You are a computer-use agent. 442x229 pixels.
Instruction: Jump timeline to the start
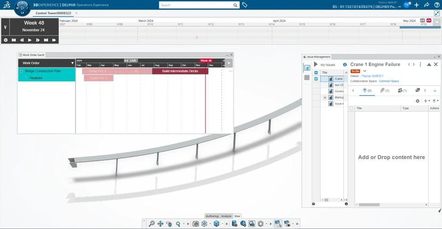pyautogui.click(x=13, y=40)
